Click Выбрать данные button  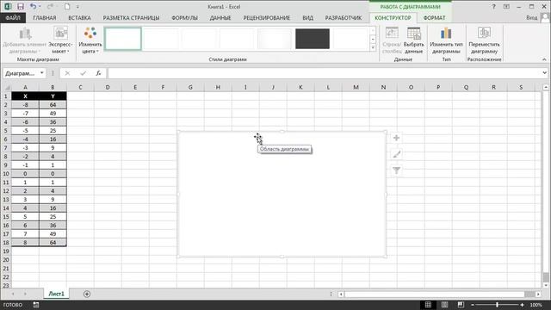(413, 40)
